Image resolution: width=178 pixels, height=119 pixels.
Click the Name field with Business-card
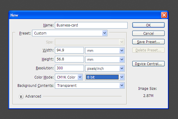[91, 25]
